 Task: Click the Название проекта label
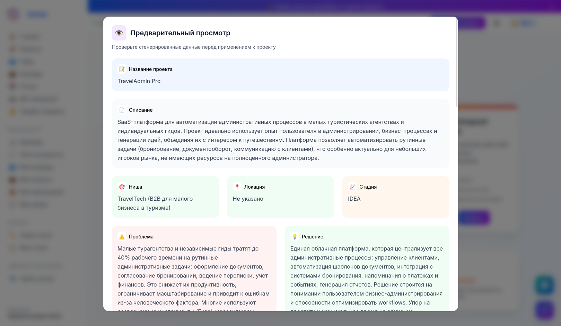[x=151, y=69]
